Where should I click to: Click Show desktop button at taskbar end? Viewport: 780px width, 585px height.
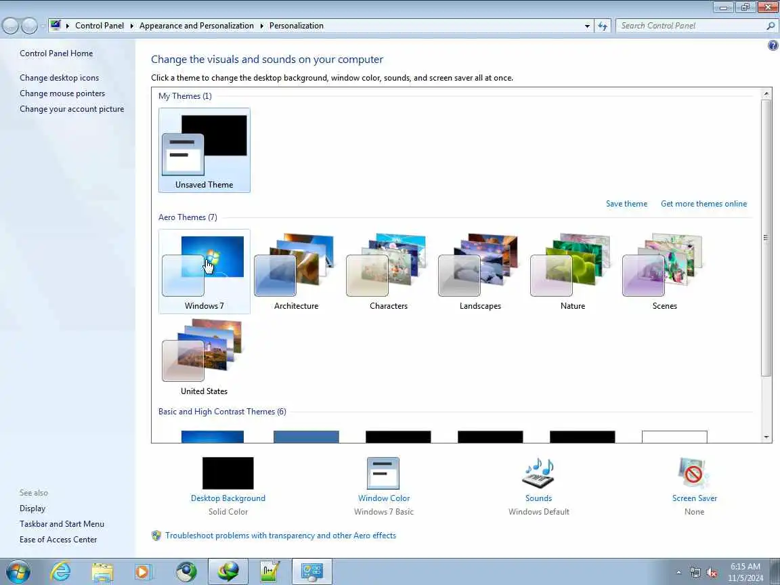coord(775,572)
